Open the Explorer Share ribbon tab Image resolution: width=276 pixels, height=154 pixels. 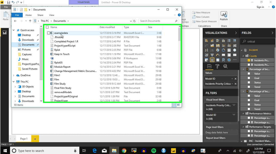click(40, 15)
